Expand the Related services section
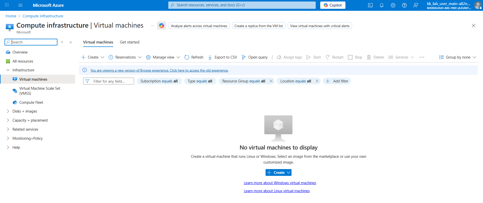 (x=8, y=129)
